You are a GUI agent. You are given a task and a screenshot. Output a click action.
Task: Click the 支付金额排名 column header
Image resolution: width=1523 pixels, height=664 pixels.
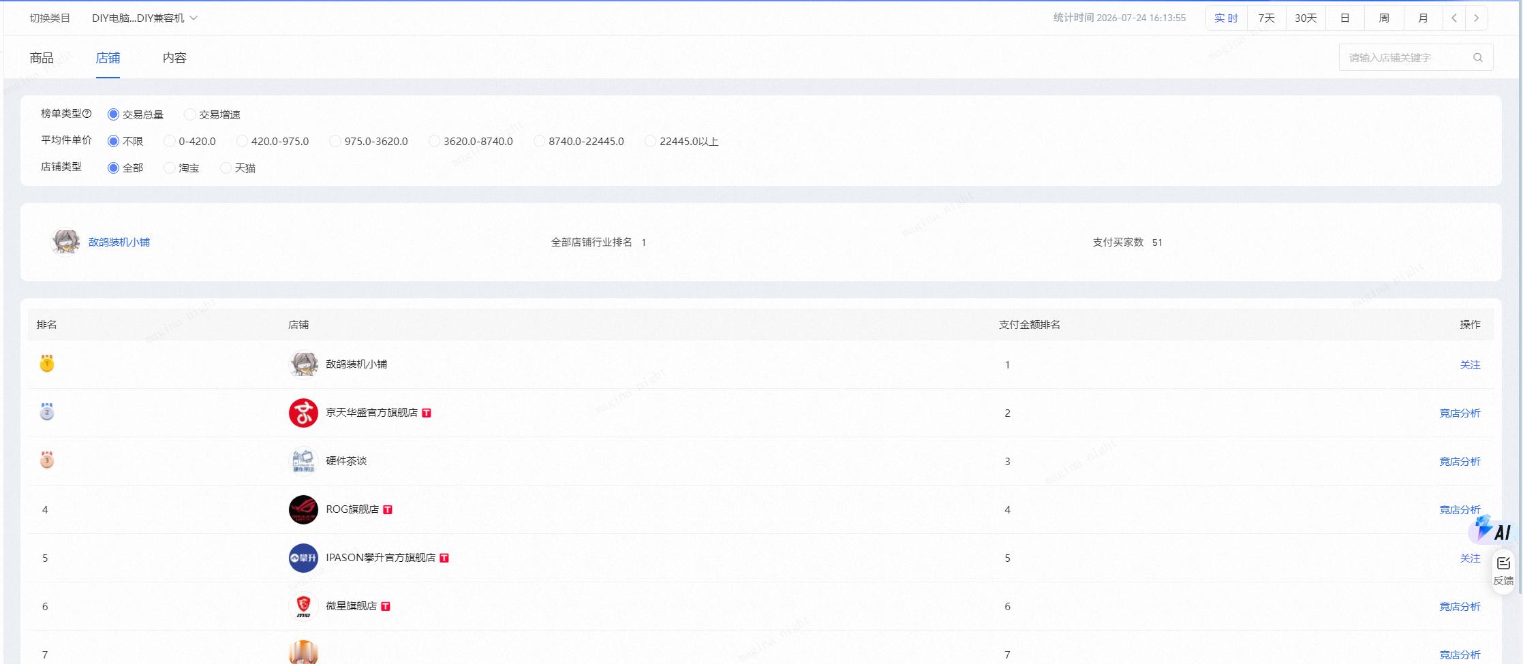coord(1029,325)
